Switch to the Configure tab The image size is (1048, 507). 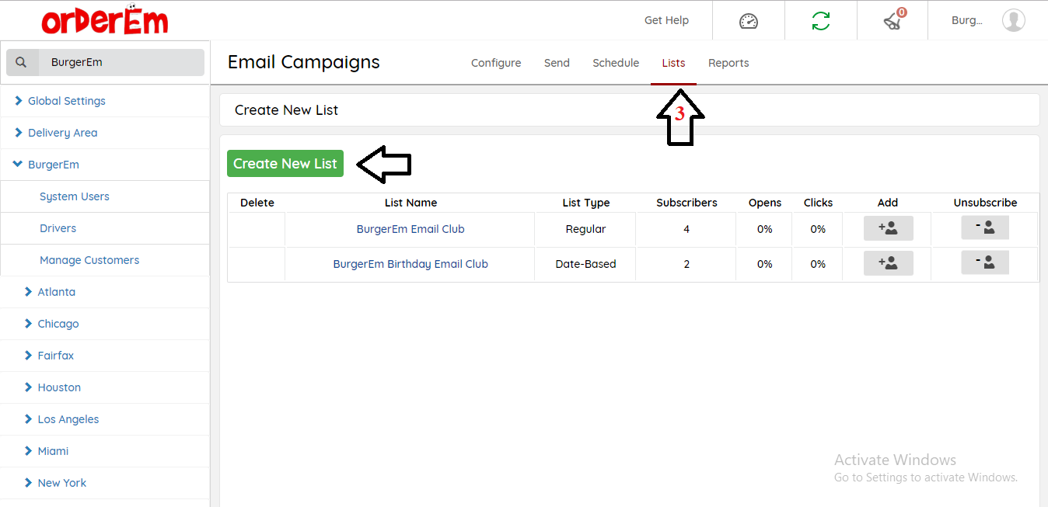pos(496,63)
